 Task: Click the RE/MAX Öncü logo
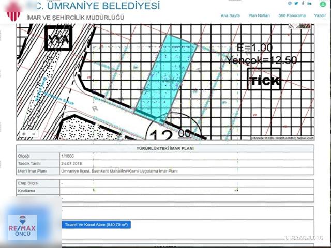tap(23, 227)
